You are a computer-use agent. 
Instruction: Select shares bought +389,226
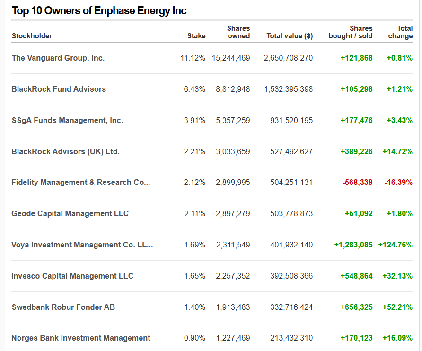357,151
